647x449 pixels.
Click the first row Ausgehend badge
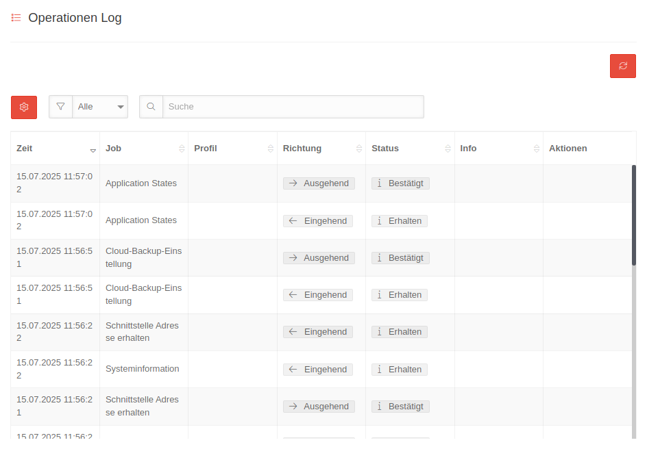319,183
